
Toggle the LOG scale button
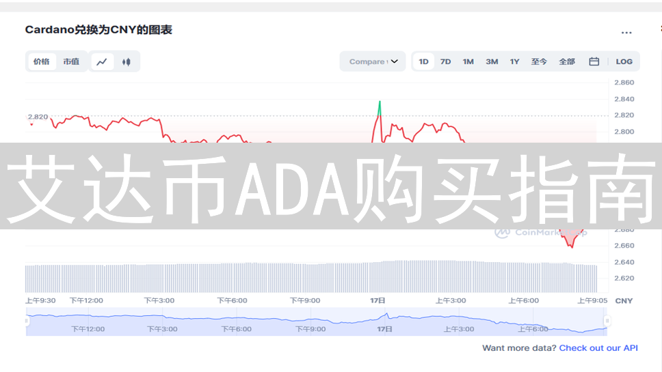point(624,61)
